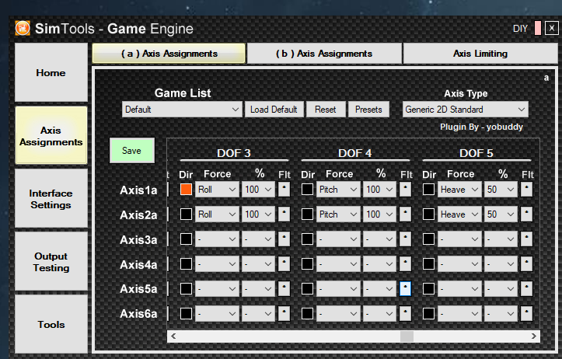Toggle Dir box for Axis2a DOF 4
The width and height of the screenshot is (562, 359).
pos(307,214)
